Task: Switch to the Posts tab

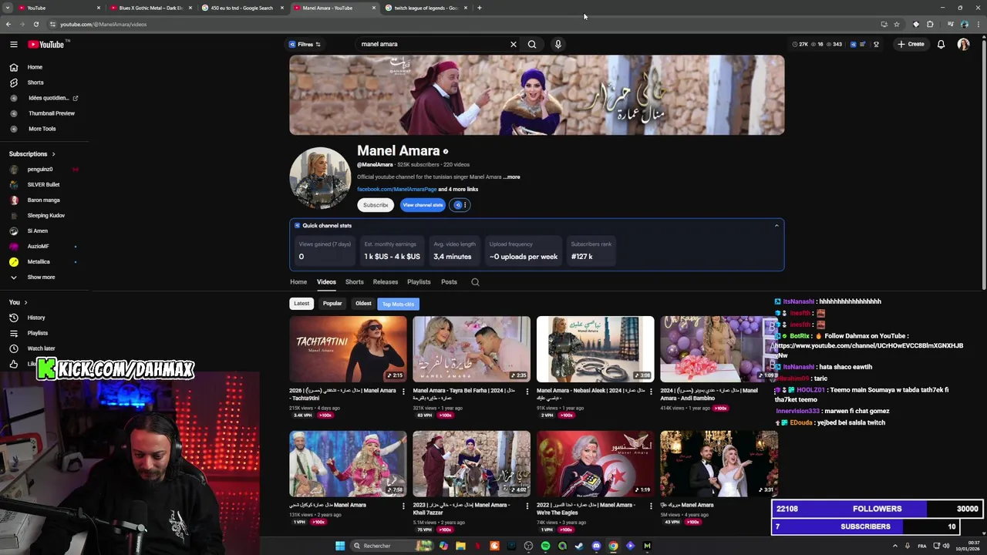Action: coord(449,282)
